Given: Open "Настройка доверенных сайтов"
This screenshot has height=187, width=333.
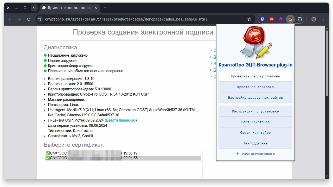Looking at the screenshot, I should coord(255,98).
